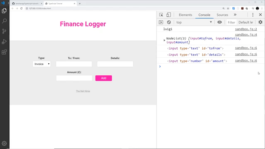Viewport: 265px width, 149px height.
Task: Open the Console tab in DevTools
Action: 204,15
